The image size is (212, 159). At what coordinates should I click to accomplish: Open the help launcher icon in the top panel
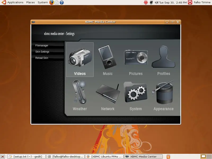pos(62,2)
